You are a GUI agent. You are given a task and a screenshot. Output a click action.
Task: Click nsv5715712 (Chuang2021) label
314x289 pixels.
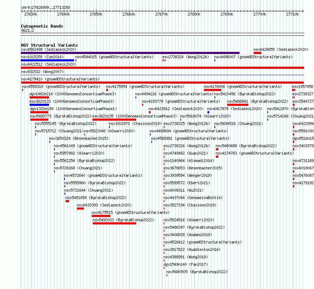click(59, 131)
